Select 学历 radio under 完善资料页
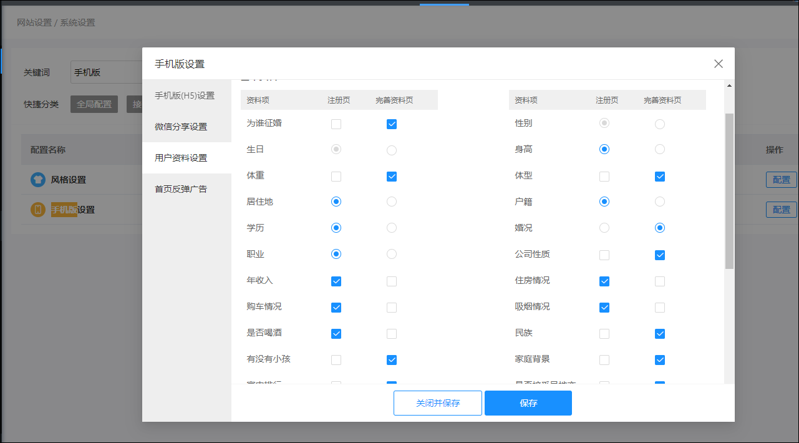799x443 pixels. pyautogui.click(x=392, y=228)
